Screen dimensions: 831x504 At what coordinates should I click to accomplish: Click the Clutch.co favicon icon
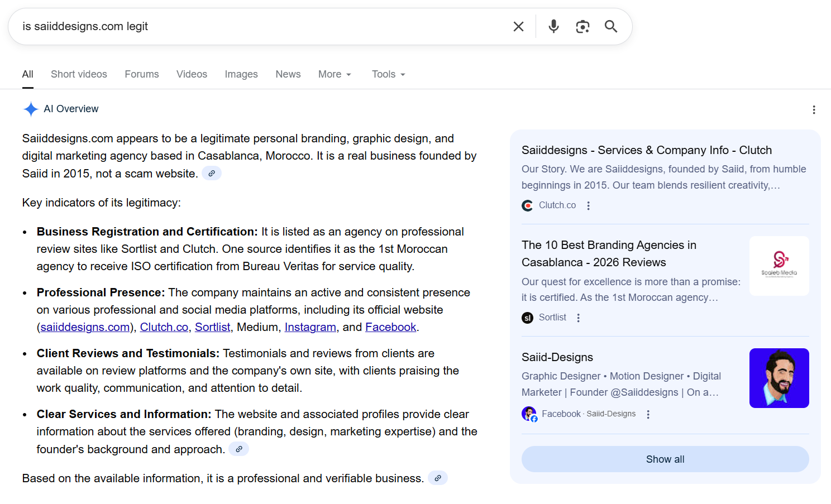click(527, 205)
